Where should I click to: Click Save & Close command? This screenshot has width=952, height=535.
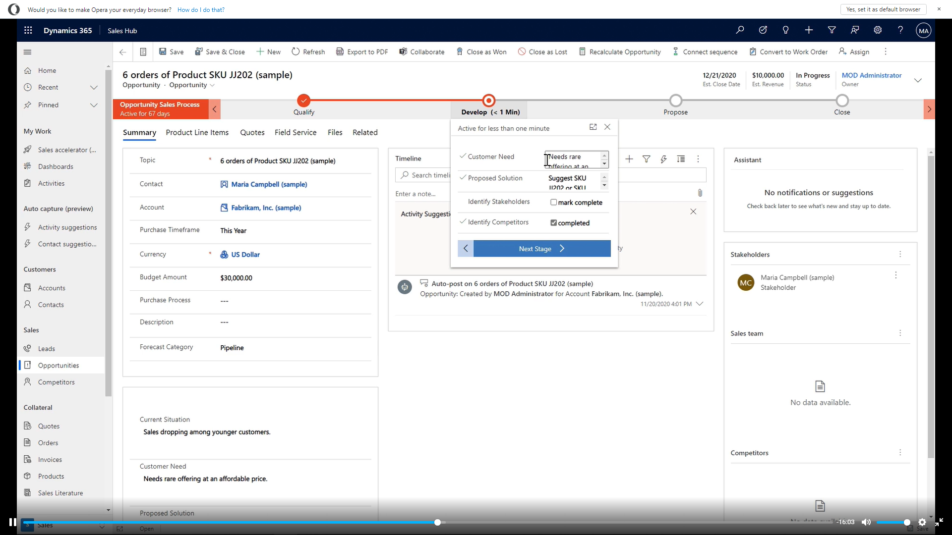tap(220, 52)
